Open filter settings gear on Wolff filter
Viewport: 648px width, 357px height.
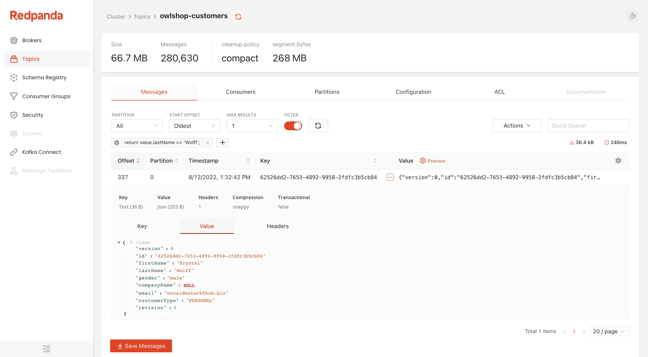(117, 142)
